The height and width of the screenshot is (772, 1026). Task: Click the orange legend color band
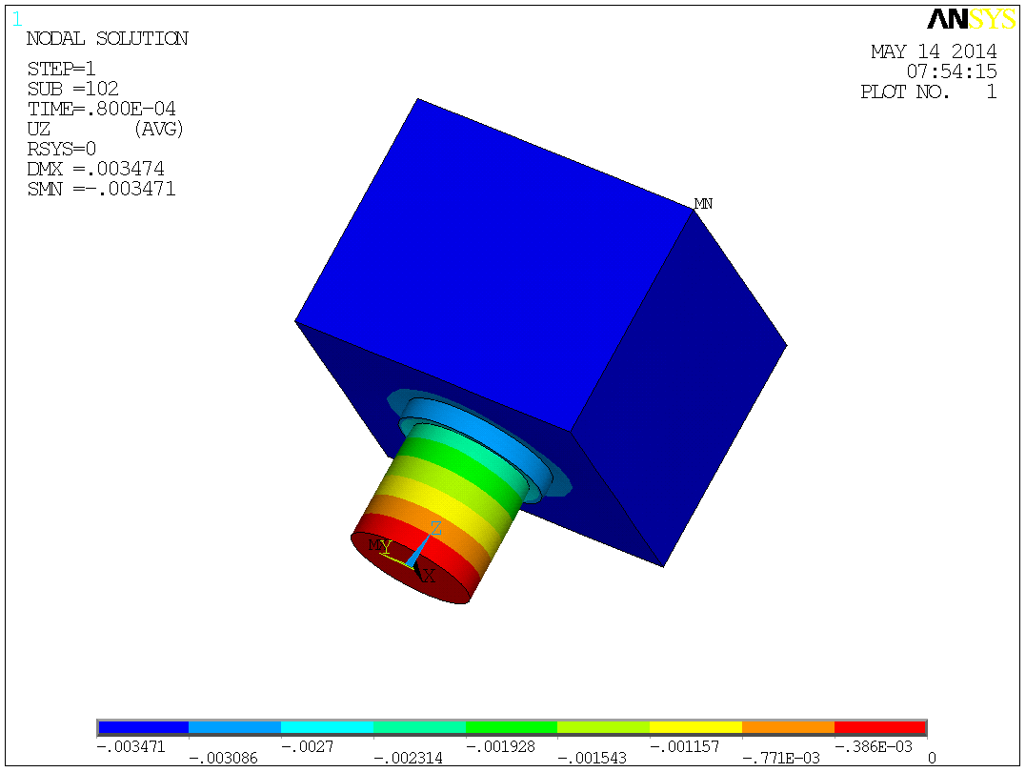click(x=788, y=727)
